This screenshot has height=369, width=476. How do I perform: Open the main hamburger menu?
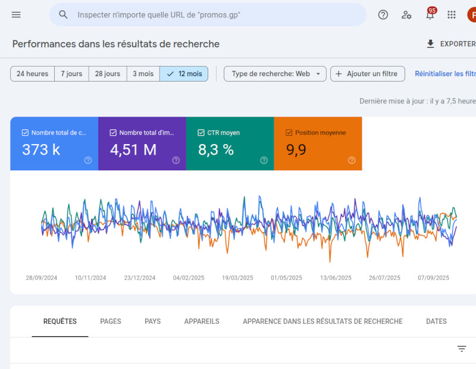pyautogui.click(x=16, y=15)
